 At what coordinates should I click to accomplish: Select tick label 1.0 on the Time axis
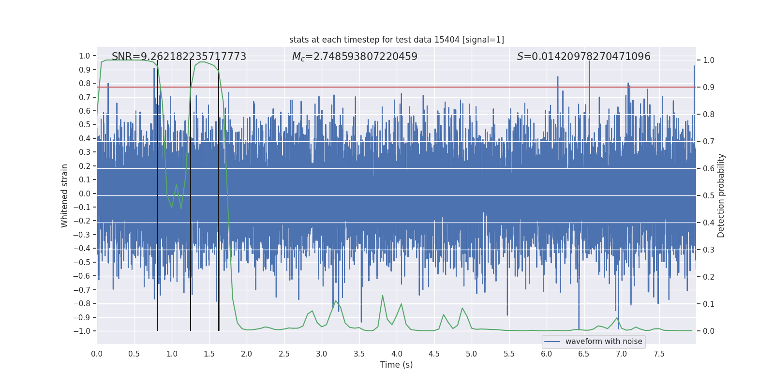coord(172,354)
